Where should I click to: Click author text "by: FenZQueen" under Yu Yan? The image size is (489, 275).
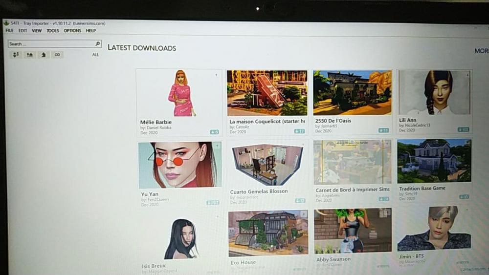[155, 200]
